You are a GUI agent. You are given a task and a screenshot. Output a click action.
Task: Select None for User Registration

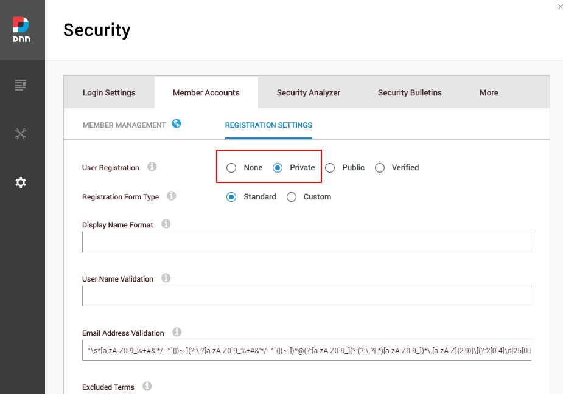(x=231, y=168)
